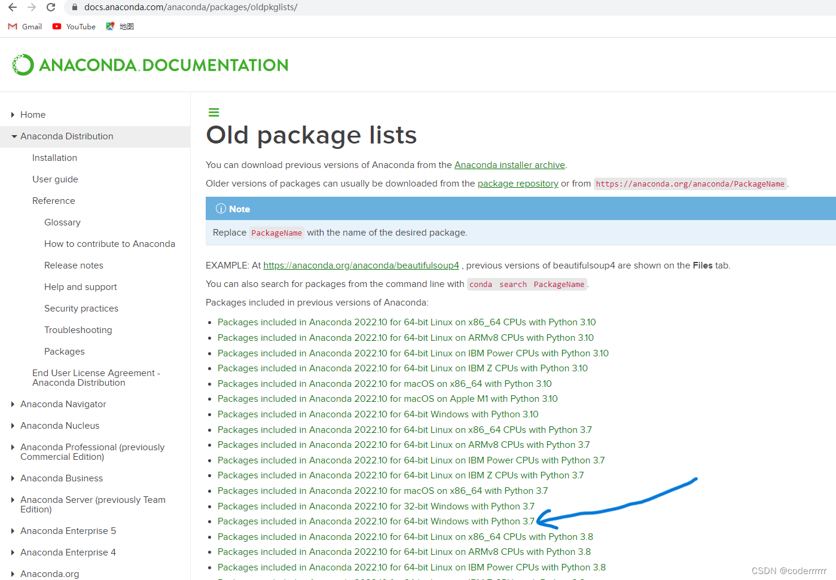This screenshot has height=580, width=836.
Task: Collapse the Anaconda Distribution section arrow
Action: click(x=14, y=136)
